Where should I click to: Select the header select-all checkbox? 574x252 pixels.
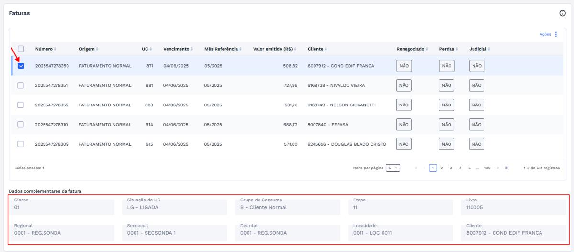point(21,49)
